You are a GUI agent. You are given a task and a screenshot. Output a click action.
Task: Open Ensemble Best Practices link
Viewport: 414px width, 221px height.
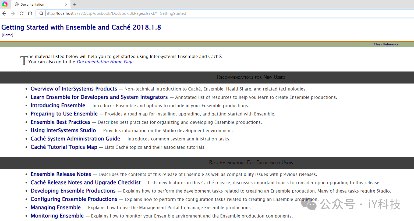pos(60,122)
